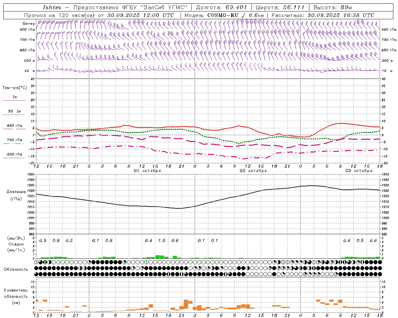Click the forecast start time 30.09.2025 12:00 UTC
The width and height of the screenshot is (398, 318).
point(141,15)
